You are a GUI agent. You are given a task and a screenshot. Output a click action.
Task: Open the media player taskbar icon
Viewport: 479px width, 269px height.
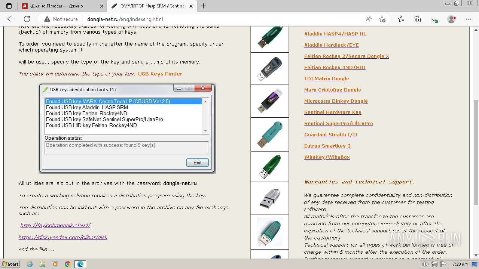click(55, 264)
